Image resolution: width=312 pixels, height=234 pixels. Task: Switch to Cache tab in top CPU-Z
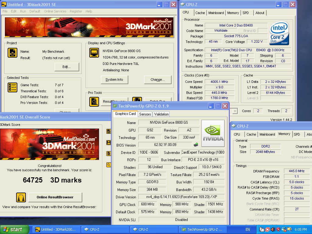200,13
